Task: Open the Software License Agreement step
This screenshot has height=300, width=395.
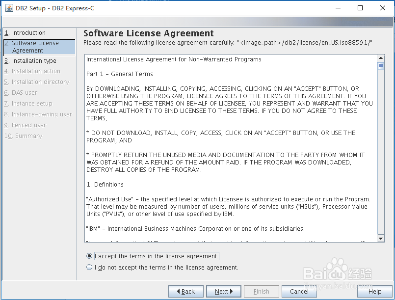Action: tap(39, 47)
